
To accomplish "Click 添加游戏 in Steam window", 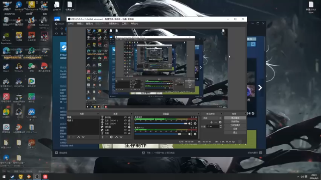I will pos(61,153).
